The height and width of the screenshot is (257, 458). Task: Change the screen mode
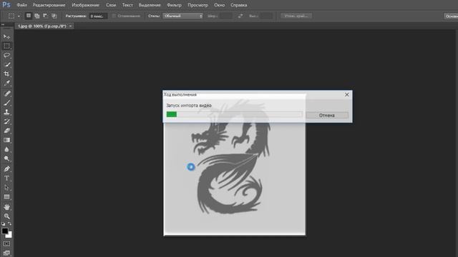[x=6, y=253]
